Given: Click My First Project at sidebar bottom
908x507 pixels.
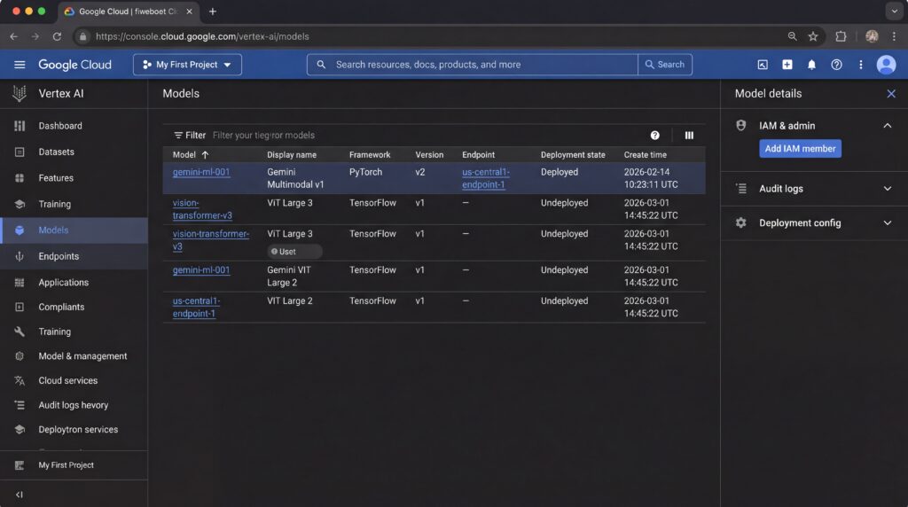Looking at the screenshot, I should click(x=66, y=464).
